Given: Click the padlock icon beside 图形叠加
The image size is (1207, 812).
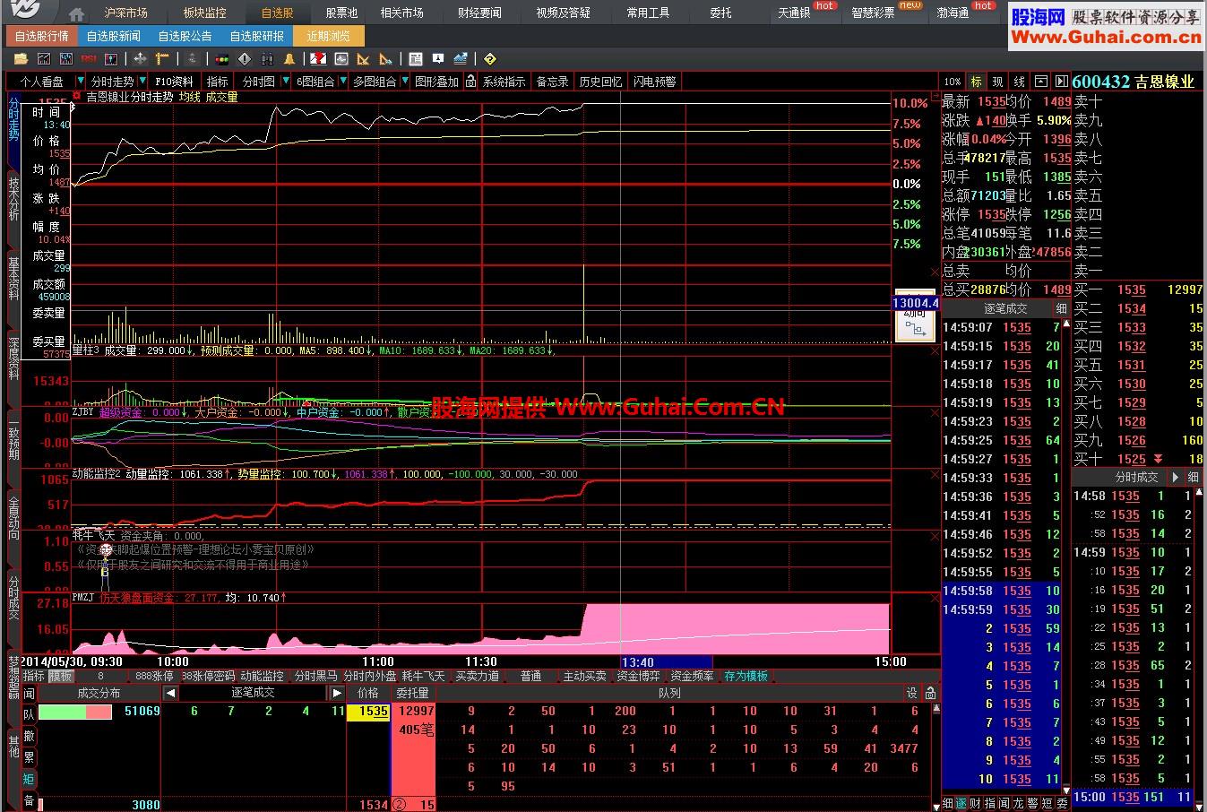Looking at the screenshot, I should pyautogui.click(x=471, y=82).
